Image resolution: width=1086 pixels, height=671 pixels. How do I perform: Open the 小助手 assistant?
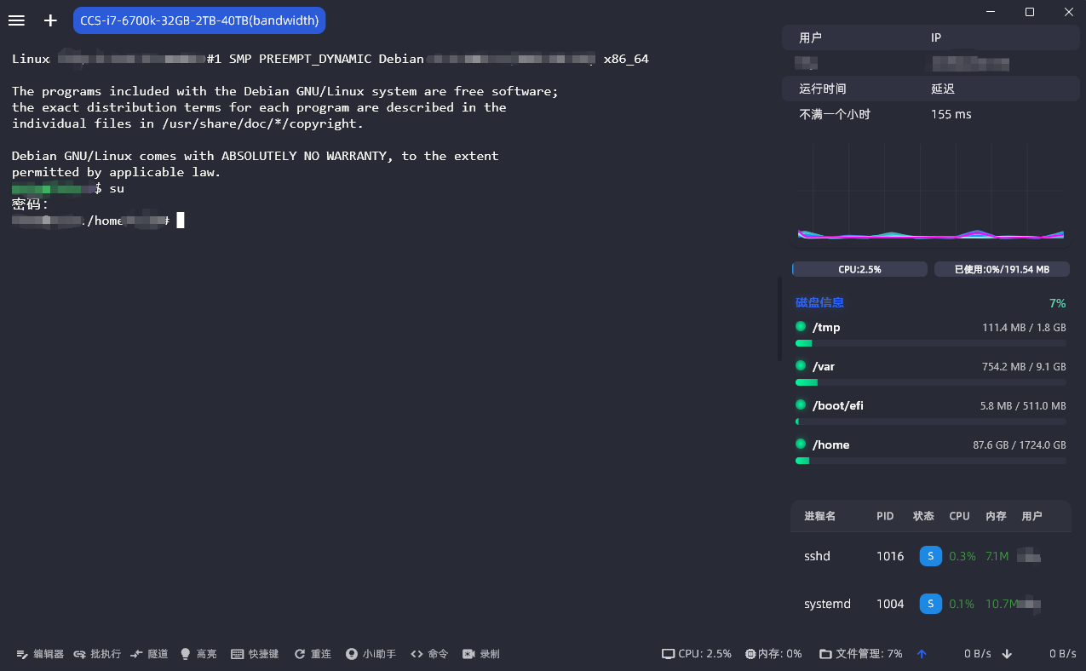pyautogui.click(x=371, y=653)
